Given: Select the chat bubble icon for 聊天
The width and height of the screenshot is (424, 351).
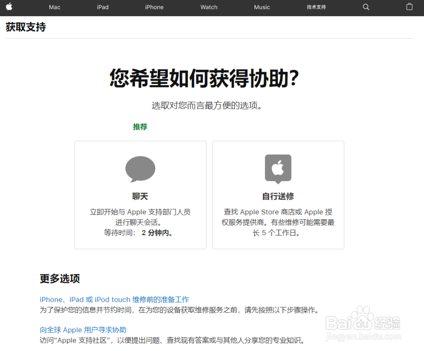Looking at the screenshot, I should tap(140, 169).
